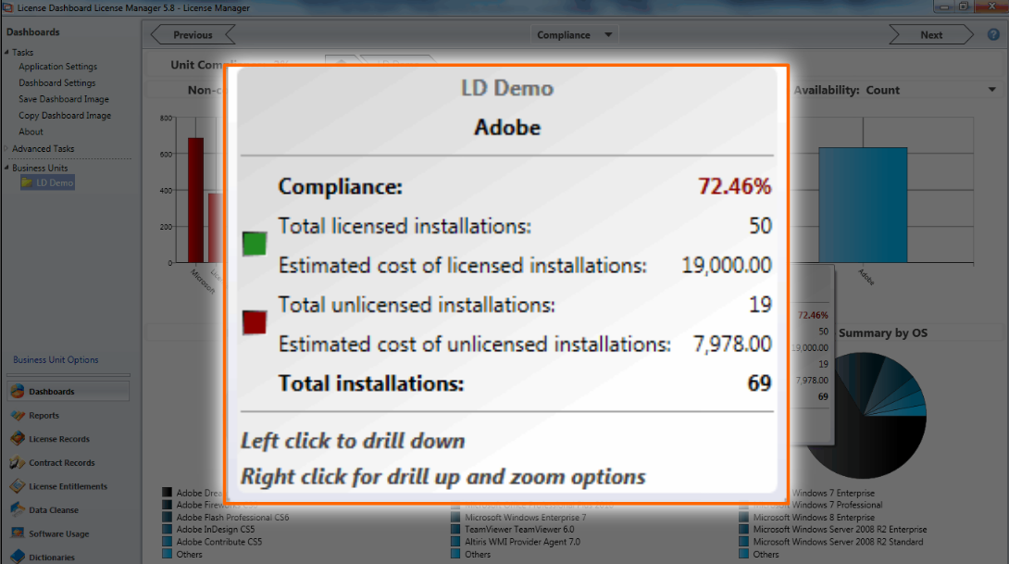Screen dimensions: 1009x564
Task: Open Data Cleanse via its icon
Action: 18,510
